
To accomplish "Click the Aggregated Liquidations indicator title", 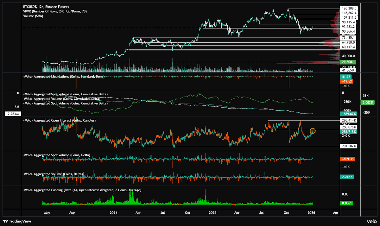I will [64, 76].
